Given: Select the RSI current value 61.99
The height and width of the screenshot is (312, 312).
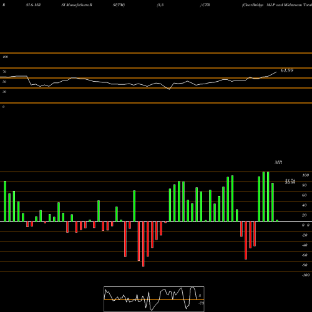Looking at the screenshot, I should 287,71.
